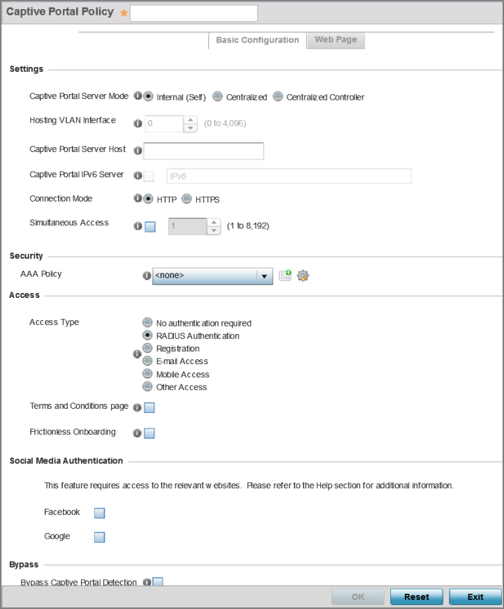
Task: Click info icon beside Captive Portal IPv6 Server
Action: coord(138,176)
